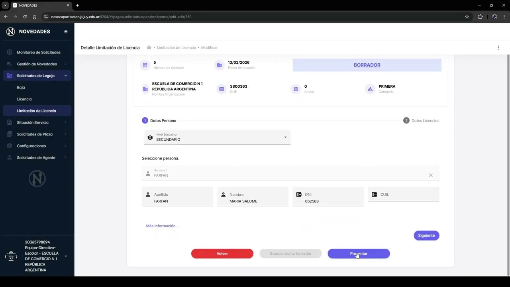Expand Gestión de Novedades menu
This screenshot has width=510, height=287.
tap(37, 64)
